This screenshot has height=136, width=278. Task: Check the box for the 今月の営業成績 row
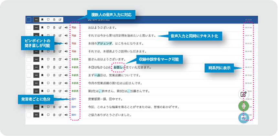coord(28,83)
